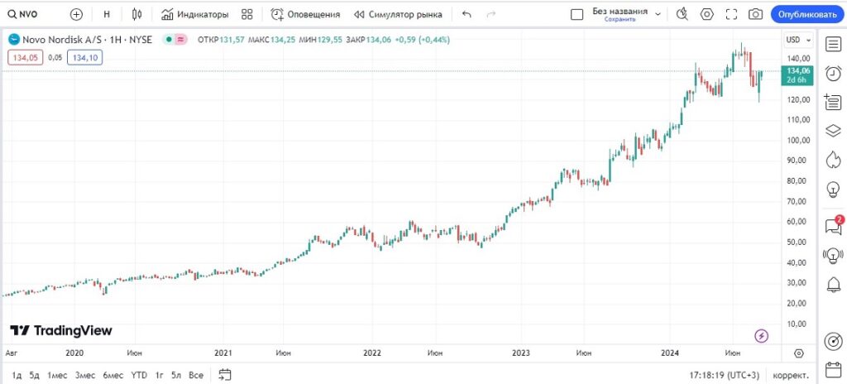This screenshot has height=384, width=847.
Task: Click the Сохранить link under the layout name
Action: coord(620,20)
